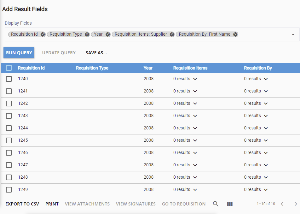This screenshot has height=214, width=300.
Task: Remove Requisition By: First Name chip
Action: click(x=235, y=34)
